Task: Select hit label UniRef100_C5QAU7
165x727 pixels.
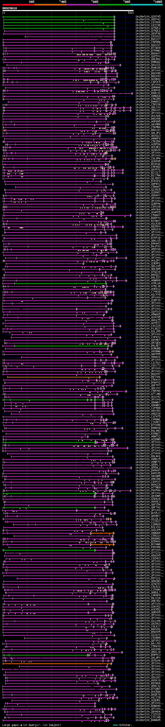Action: pos(148,215)
